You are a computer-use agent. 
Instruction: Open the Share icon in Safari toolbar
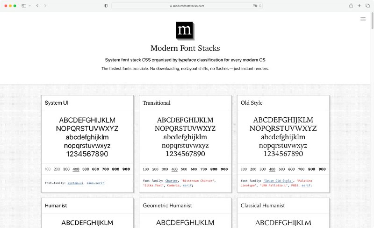[351, 6]
